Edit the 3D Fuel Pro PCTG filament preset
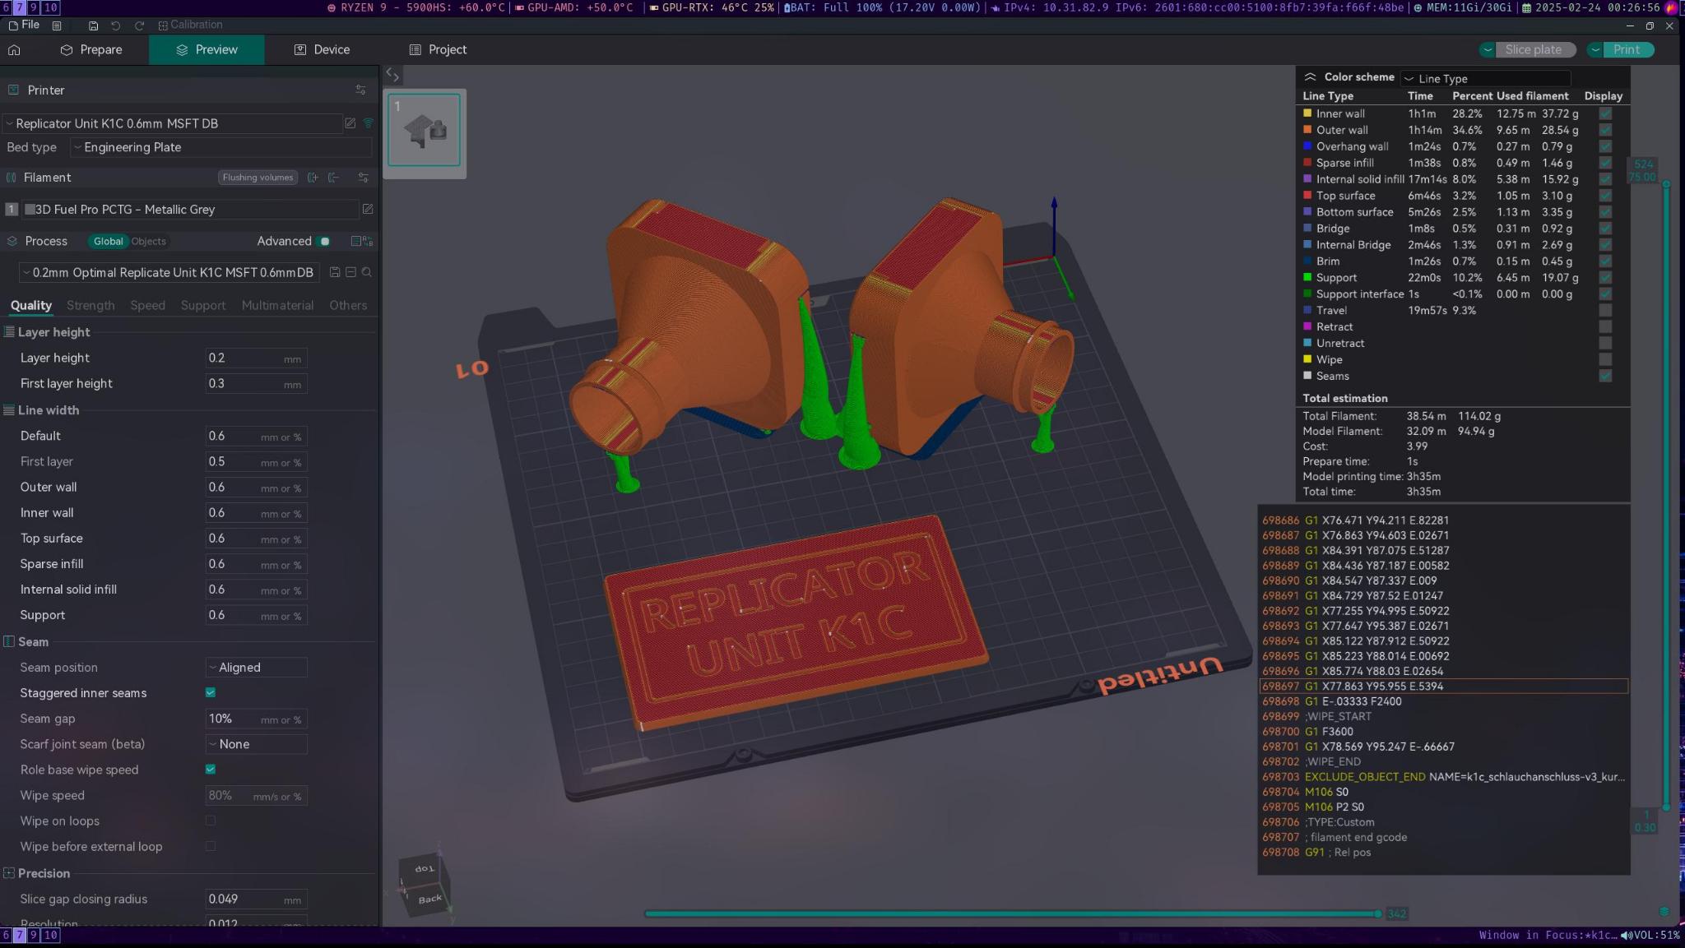Screen dimensions: 1685x948 368,210
